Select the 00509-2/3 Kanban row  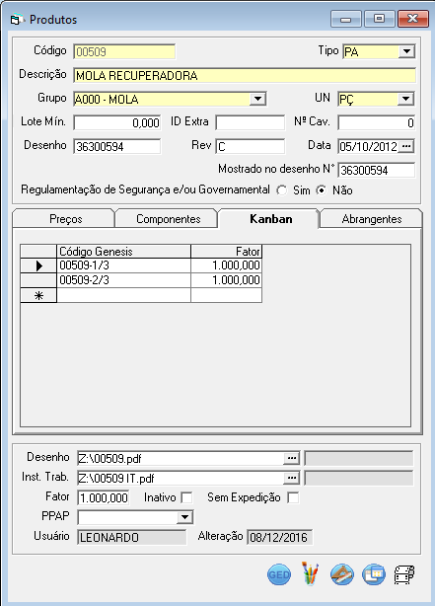[x=141, y=280]
